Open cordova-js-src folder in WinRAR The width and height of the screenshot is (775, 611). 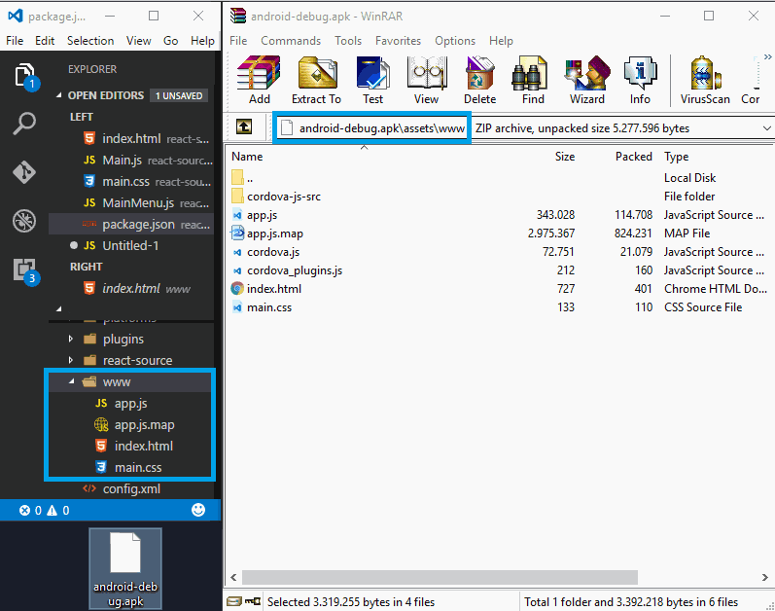click(284, 197)
